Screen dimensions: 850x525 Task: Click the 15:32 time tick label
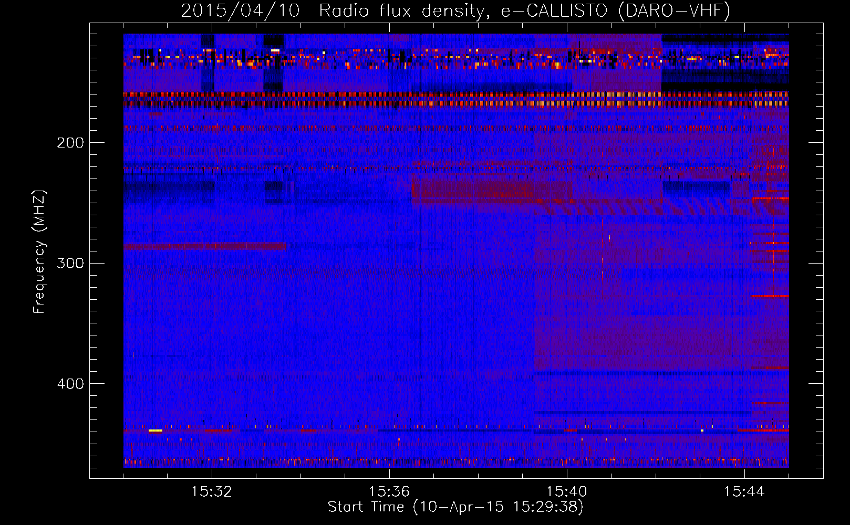point(212,492)
